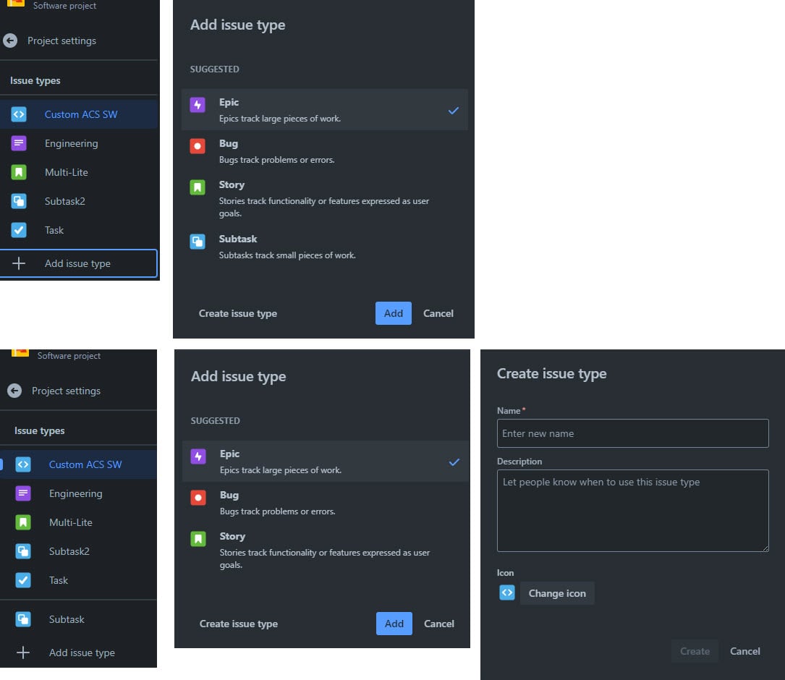Click Bug red icon in bottom dialog
The width and height of the screenshot is (785, 680).
(198, 498)
